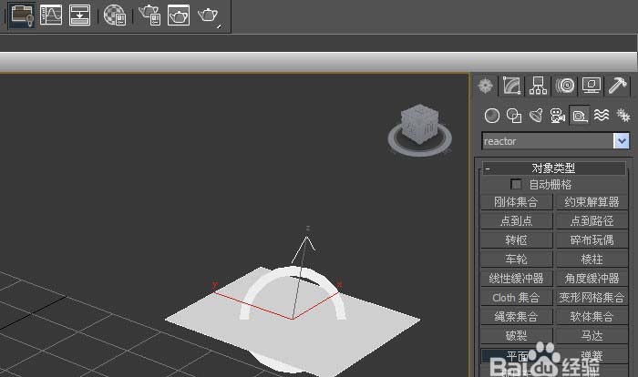
Task: Select the Geometry category icon
Action: [x=492, y=116]
